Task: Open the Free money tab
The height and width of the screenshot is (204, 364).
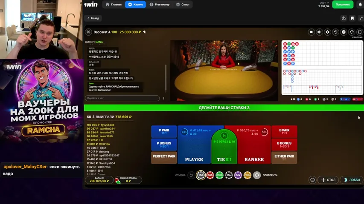Action: (x=160, y=4)
